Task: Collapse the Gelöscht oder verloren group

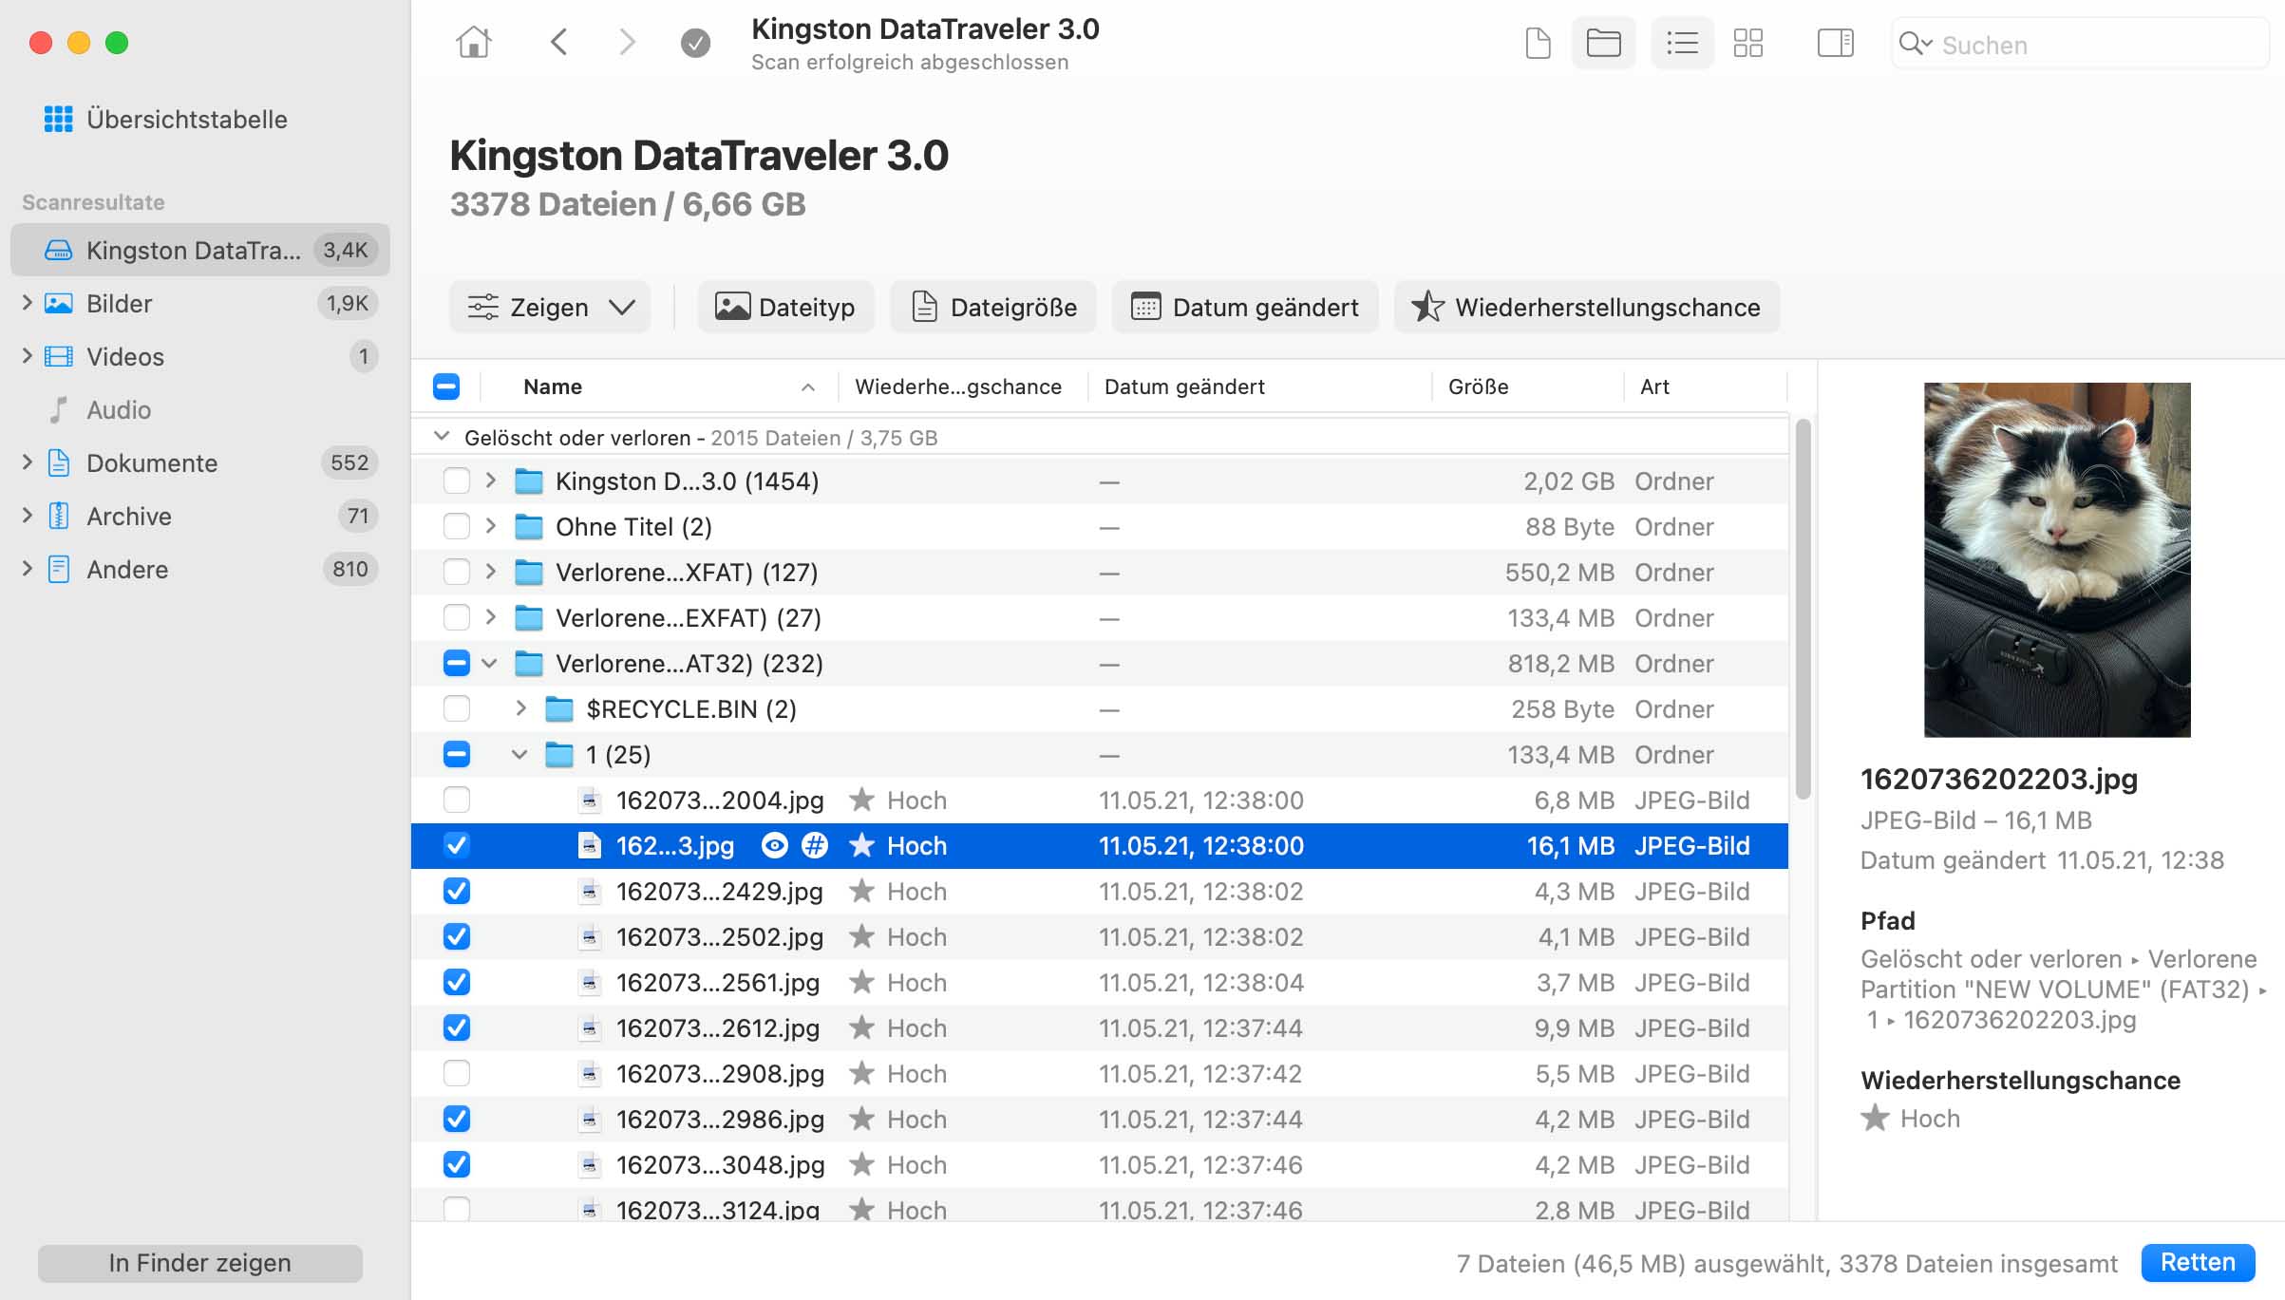Action: [442, 437]
